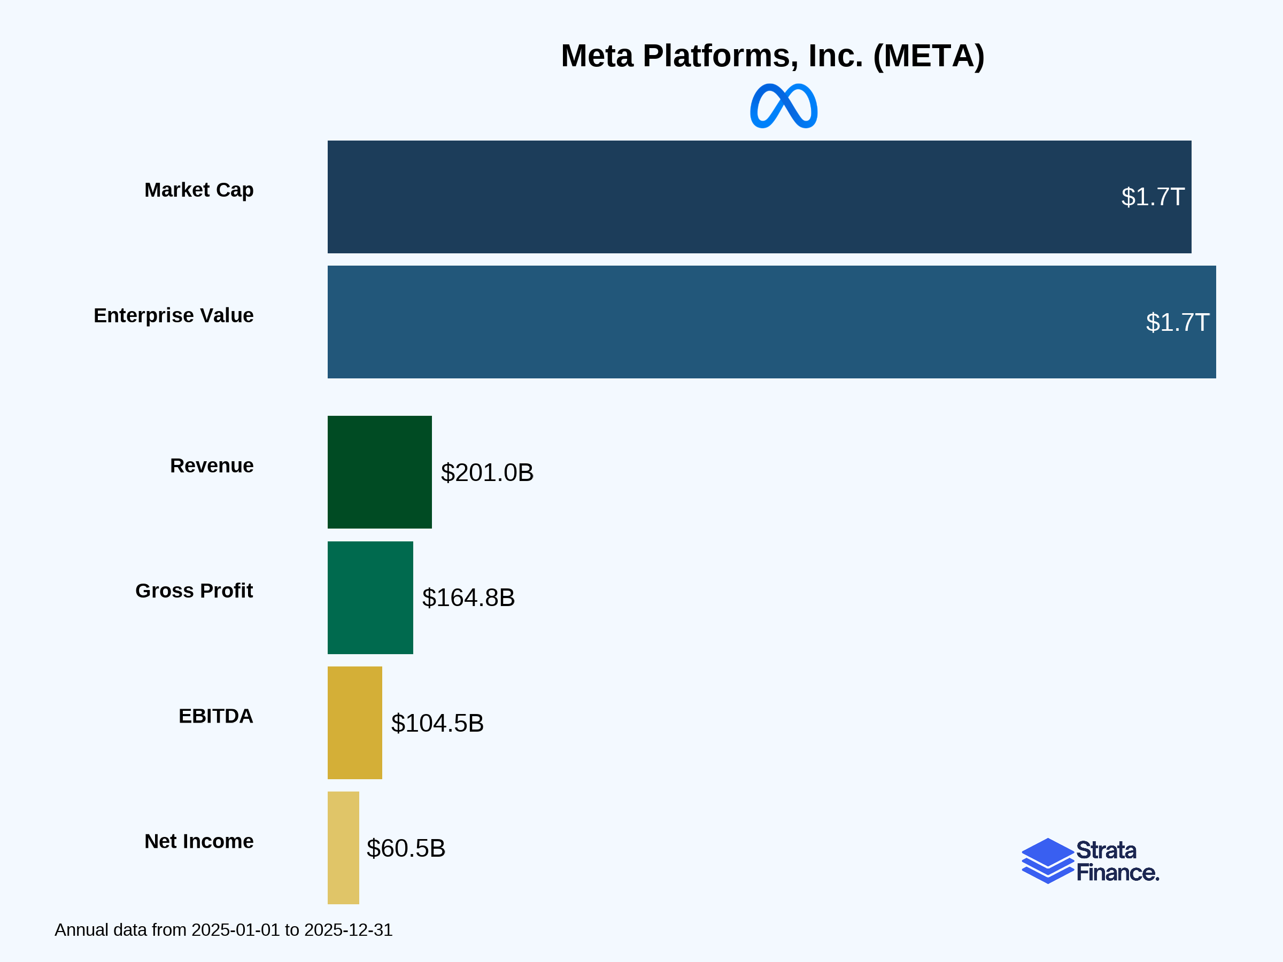Click the gold EBITDA bar
The image size is (1283, 962).
click(355, 723)
